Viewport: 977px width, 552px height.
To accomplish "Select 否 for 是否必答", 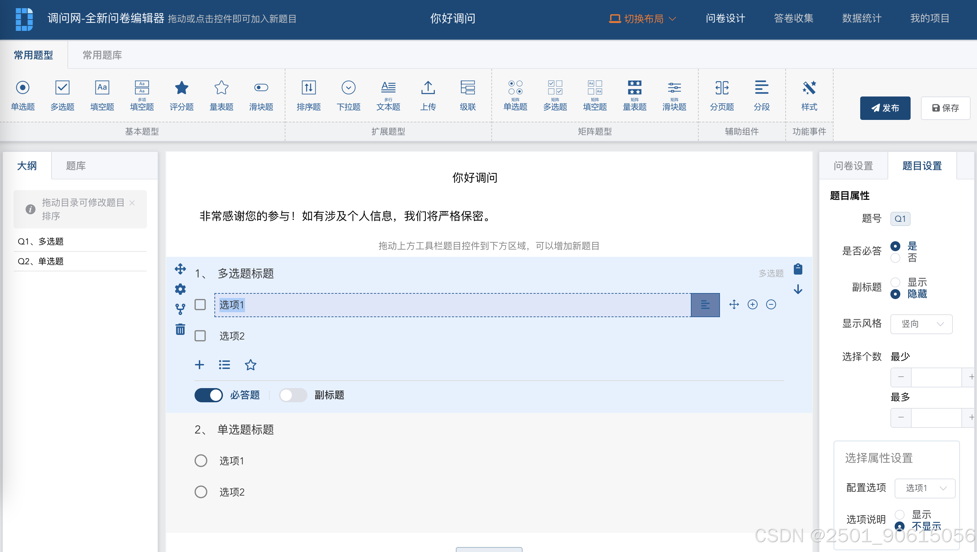I will (x=895, y=258).
